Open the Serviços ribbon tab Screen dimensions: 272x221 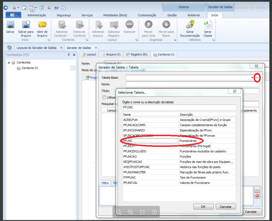click(87, 15)
